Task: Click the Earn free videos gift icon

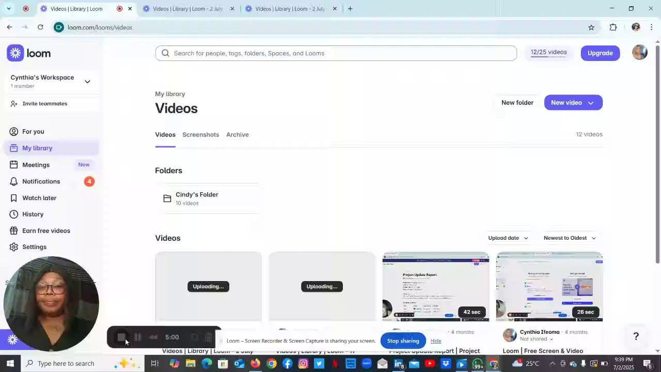Action: [x=13, y=230]
